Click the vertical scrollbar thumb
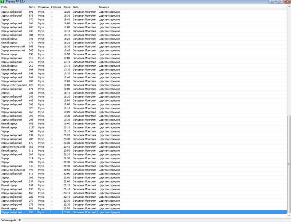The height and width of the screenshot is (222, 291). pos(289,164)
